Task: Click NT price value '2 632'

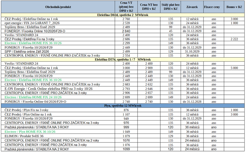Action: [149, 84]
